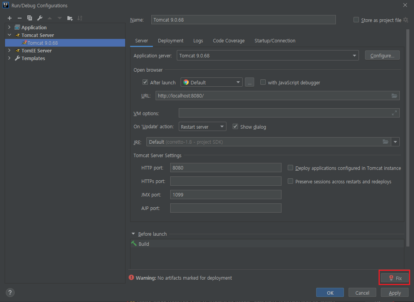414x302 pixels.
Task: Click the AJP port field
Action: [x=226, y=208]
